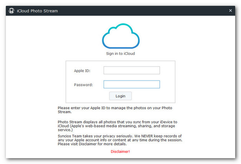This screenshot has height=164, width=241.
Task: Click the 'Apple ID:' label
Action: pyautogui.click(x=82, y=71)
